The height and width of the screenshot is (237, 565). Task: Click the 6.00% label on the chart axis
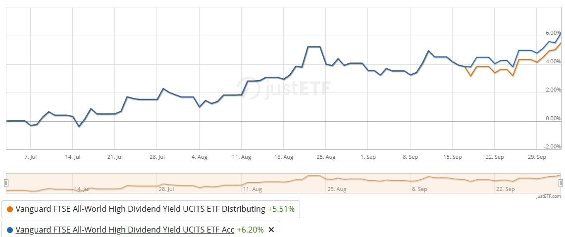click(x=552, y=33)
